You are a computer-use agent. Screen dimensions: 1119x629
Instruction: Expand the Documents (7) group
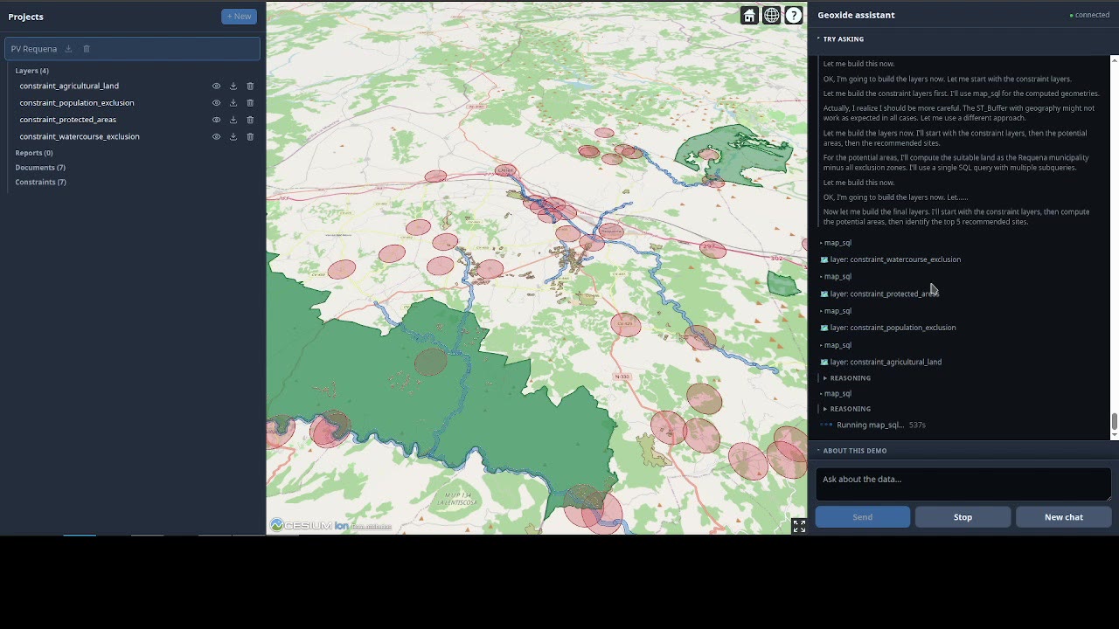(x=40, y=167)
